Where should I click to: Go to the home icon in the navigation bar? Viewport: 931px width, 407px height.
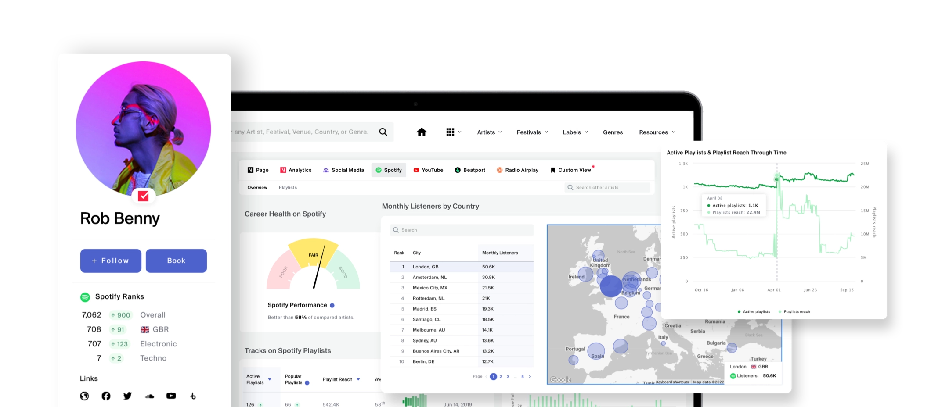click(x=421, y=132)
